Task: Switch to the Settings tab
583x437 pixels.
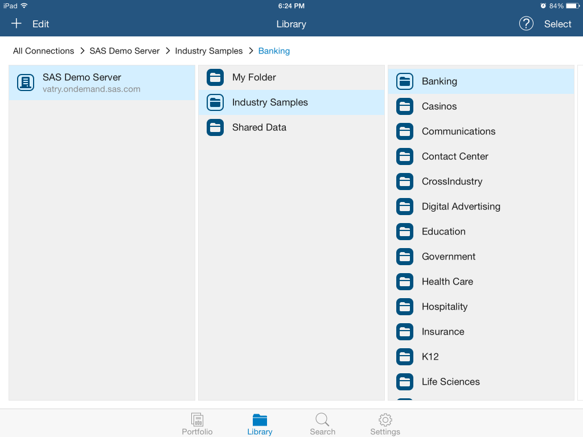Action: pos(385,424)
